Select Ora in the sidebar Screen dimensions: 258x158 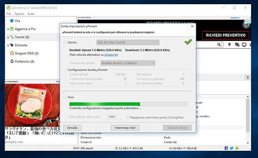[x=17, y=21]
